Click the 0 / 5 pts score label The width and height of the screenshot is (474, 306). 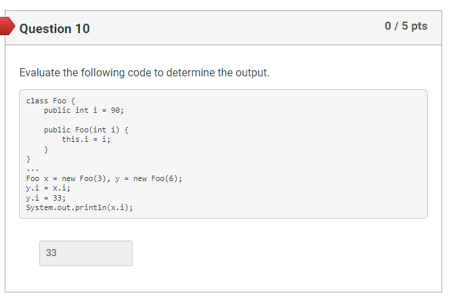click(x=406, y=26)
